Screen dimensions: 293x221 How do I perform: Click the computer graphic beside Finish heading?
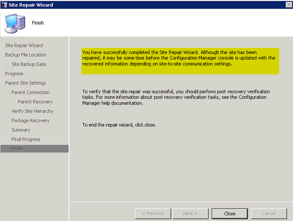click(x=15, y=23)
